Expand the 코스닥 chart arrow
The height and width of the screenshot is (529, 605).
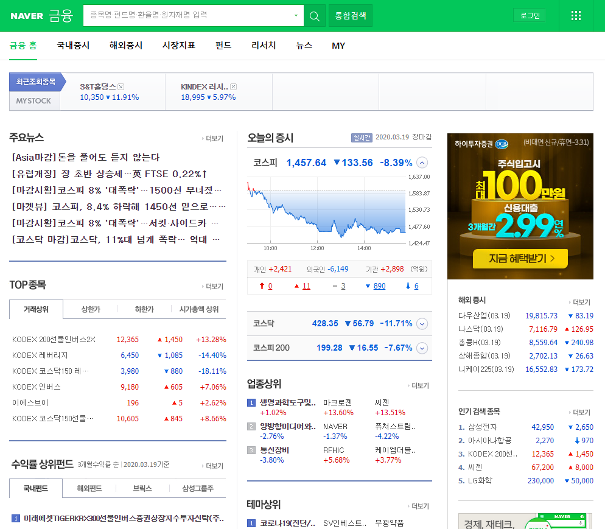422,324
